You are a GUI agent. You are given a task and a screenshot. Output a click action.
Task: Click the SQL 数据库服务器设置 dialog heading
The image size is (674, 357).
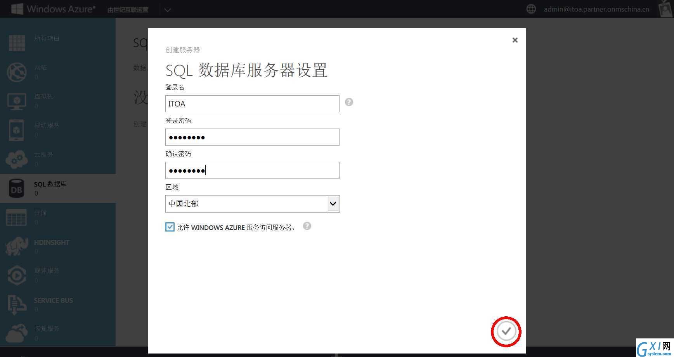pos(246,70)
